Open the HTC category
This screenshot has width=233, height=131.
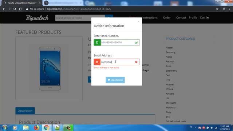[x=168, y=80]
